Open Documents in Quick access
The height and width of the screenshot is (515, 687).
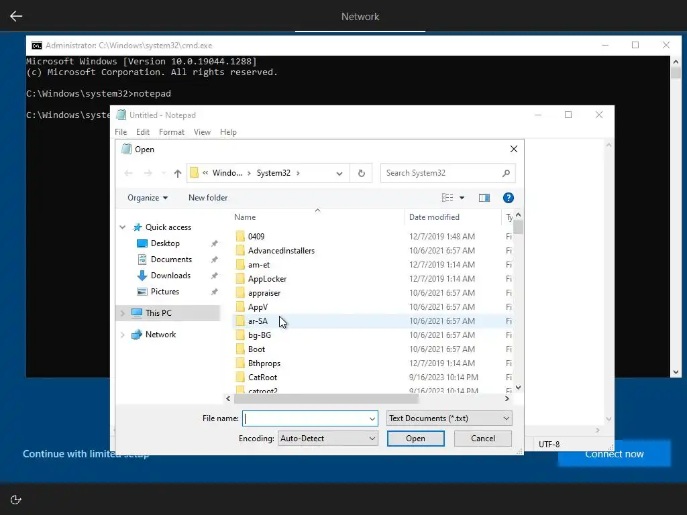point(171,260)
